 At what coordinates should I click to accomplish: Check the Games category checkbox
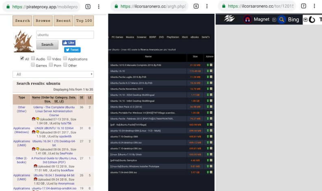(x=33, y=65)
